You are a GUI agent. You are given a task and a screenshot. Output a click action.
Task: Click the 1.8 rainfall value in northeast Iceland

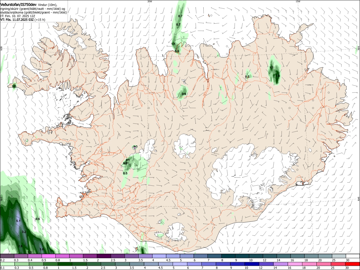(x=278, y=75)
